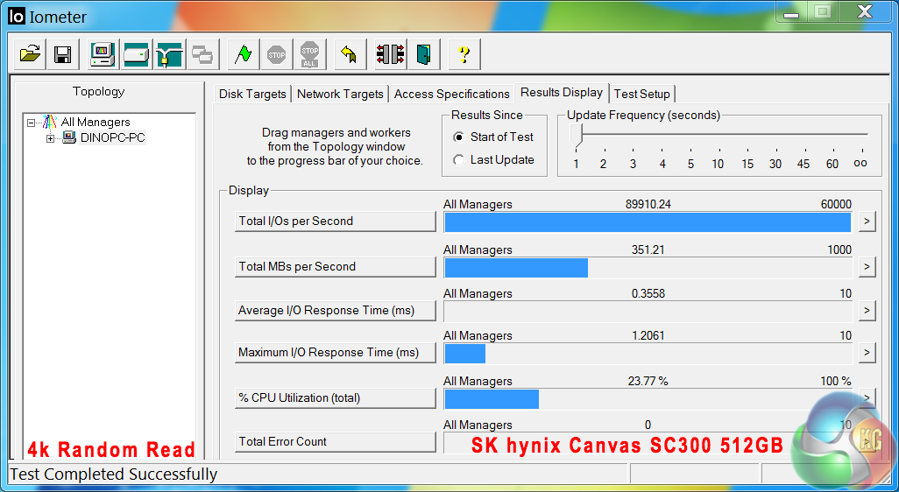Click the Stop All tests icon
Viewport: 899px width, 492px height.
pyautogui.click(x=309, y=54)
